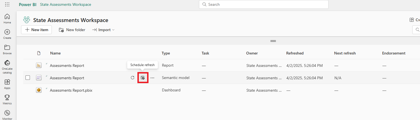Open more options ellipsis for semantic model
420x120 pixels.
coord(152,78)
